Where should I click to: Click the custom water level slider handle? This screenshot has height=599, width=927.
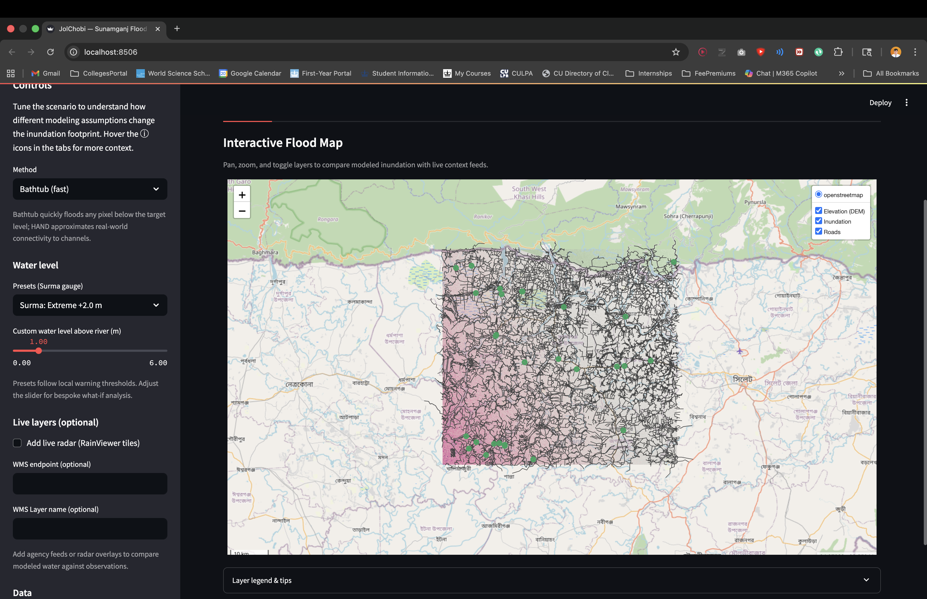(39, 351)
